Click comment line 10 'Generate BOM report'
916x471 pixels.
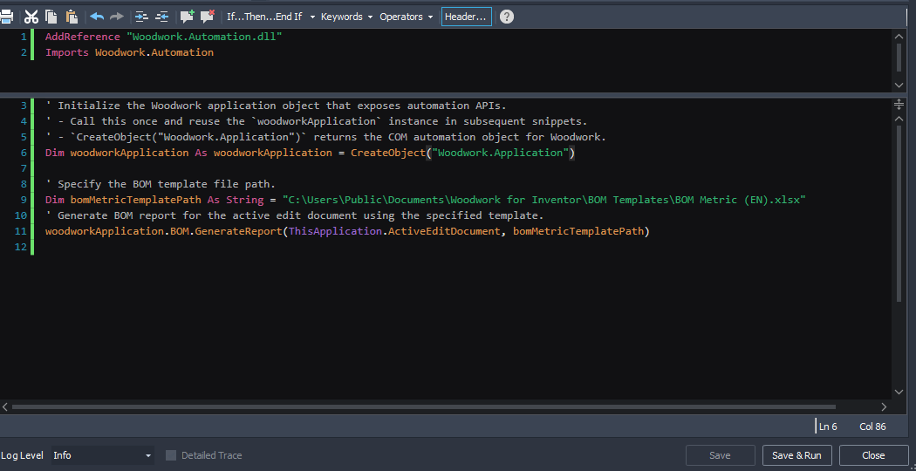click(x=295, y=215)
